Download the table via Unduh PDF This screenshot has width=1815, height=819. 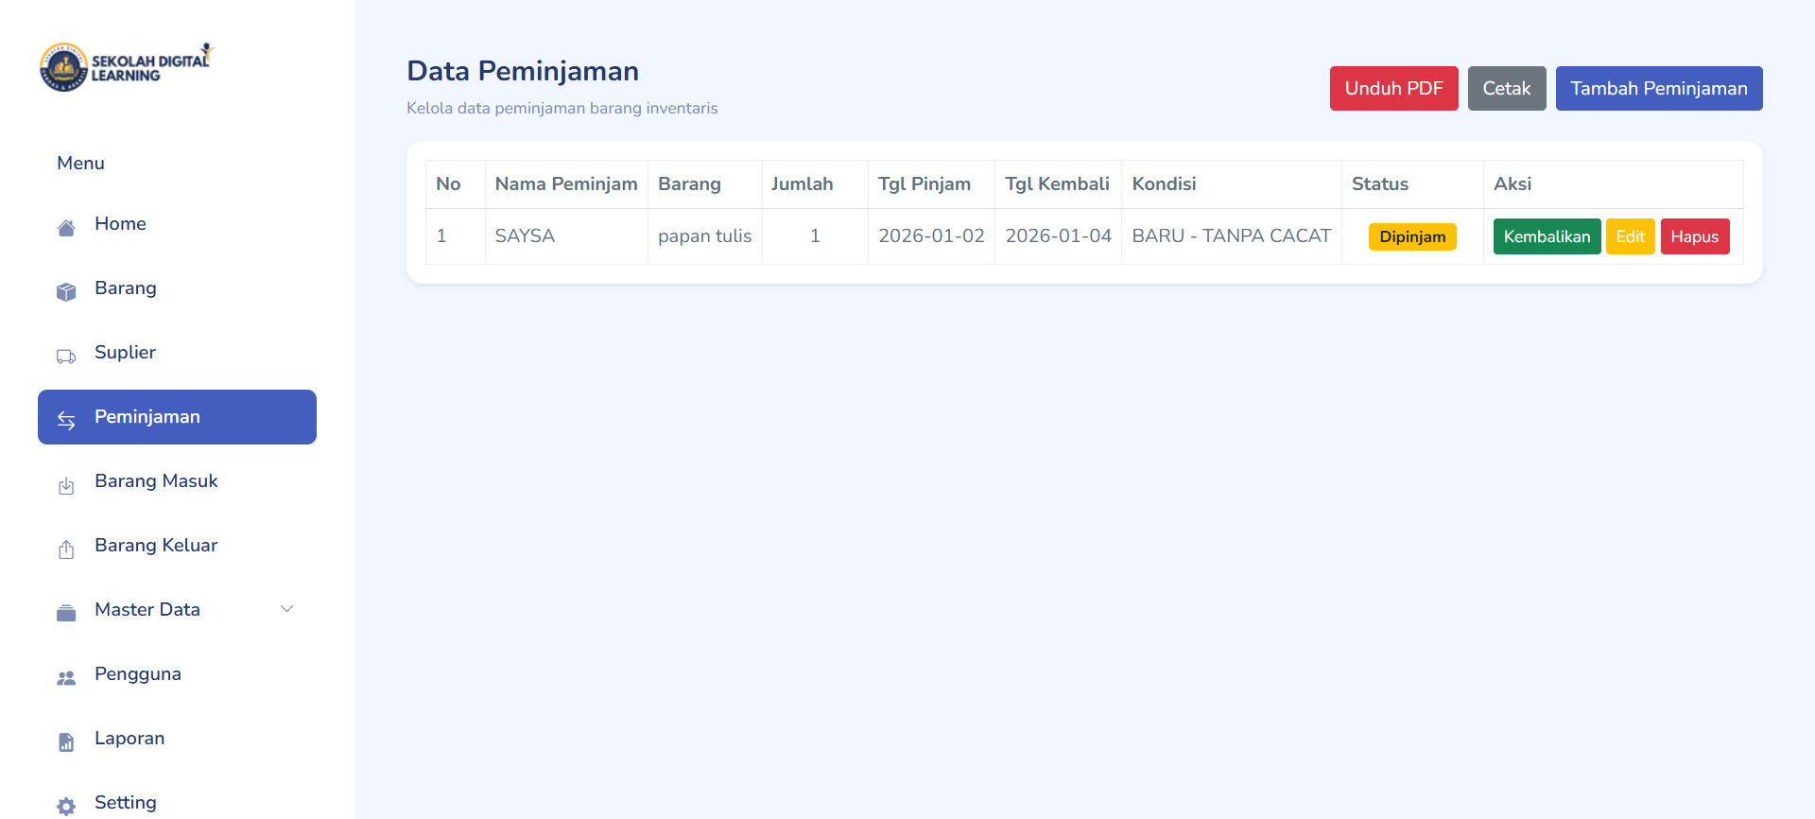pyautogui.click(x=1393, y=89)
